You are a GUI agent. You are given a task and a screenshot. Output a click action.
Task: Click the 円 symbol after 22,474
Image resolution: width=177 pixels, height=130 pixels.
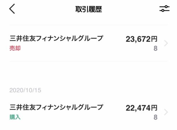click(154, 108)
